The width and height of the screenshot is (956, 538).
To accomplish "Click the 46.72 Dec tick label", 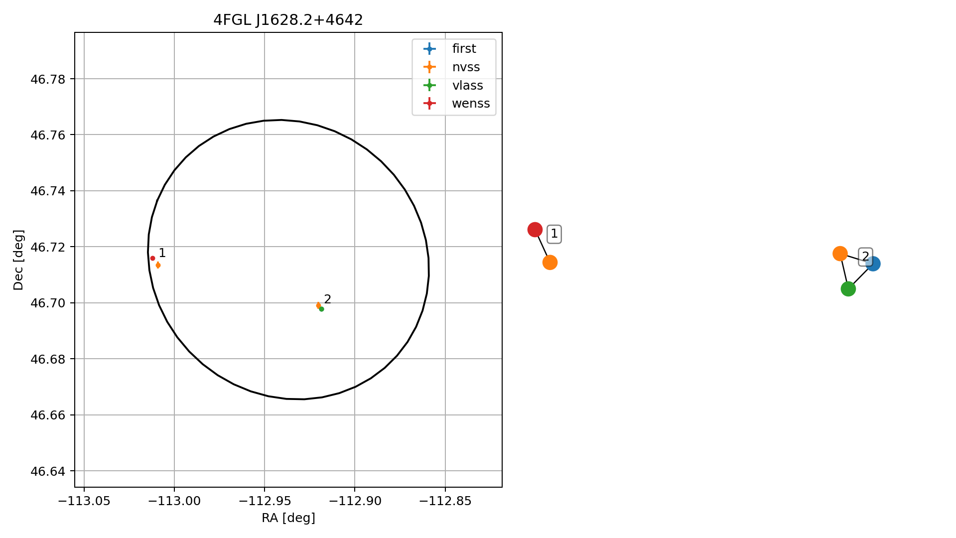I will 48,247.
